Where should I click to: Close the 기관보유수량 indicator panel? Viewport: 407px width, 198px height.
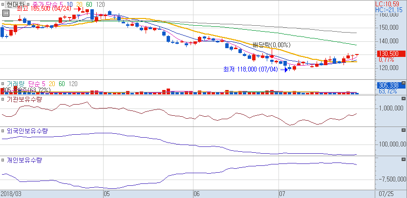pos(404,99)
